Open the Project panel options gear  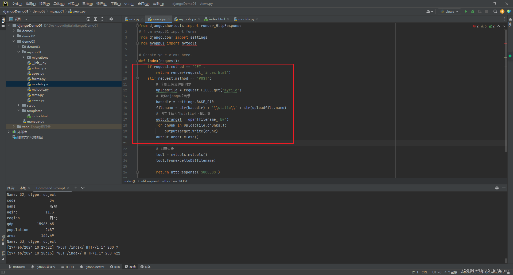click(x=111, y=19)
